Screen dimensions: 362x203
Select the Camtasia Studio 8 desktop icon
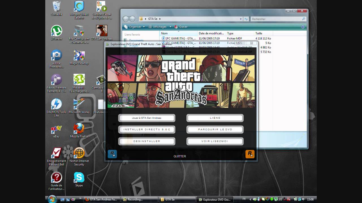(102, 83)
